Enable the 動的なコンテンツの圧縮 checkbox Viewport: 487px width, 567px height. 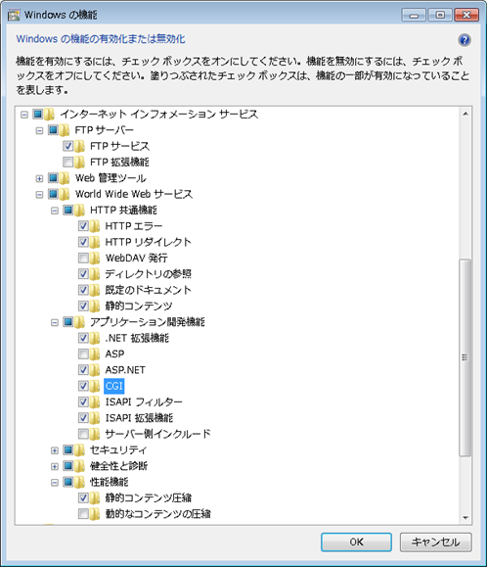[x=83, y=513]
